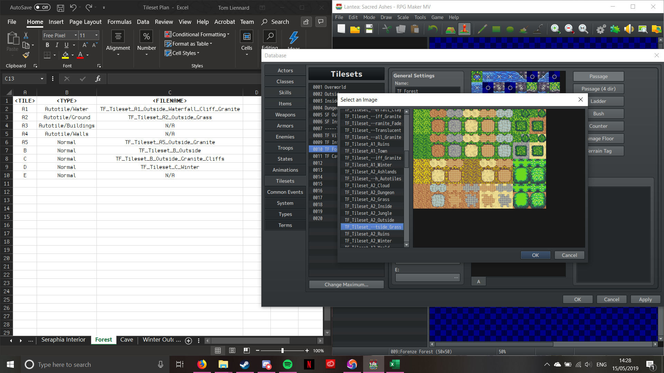
Task: Switch to the Cave sheet tab
Action: click(x=127, y=340)
